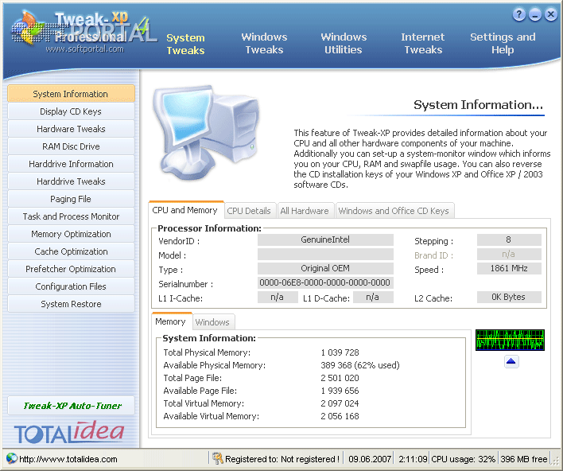Open Harddrive Information
Image resolution: width=563 pixels, height=471 pixels.
(x=71, y=164)
